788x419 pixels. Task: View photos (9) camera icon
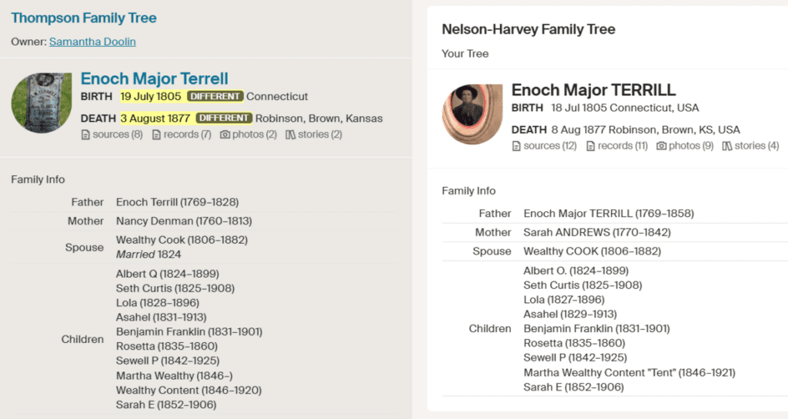[x=661, y=146]
